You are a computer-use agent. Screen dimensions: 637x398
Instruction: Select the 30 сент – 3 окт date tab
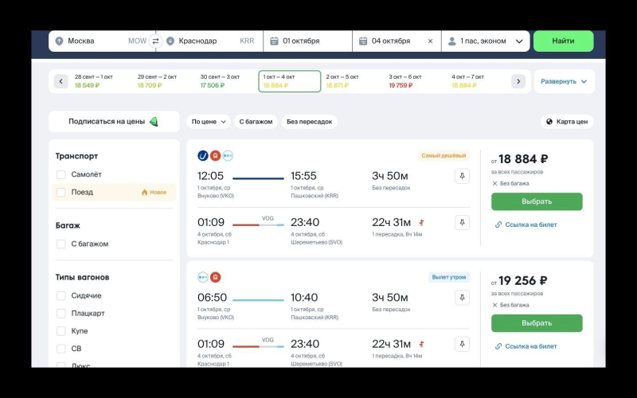220,81
